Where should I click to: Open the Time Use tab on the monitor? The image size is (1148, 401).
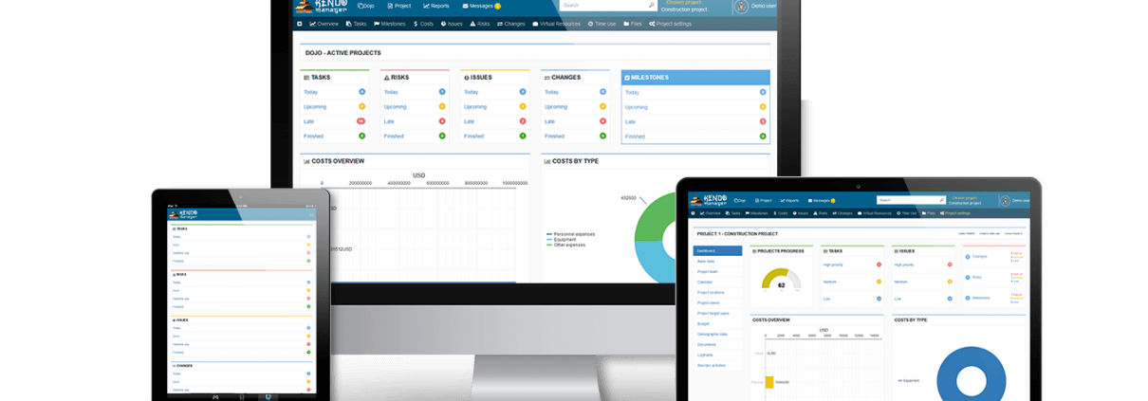(602, 24)
